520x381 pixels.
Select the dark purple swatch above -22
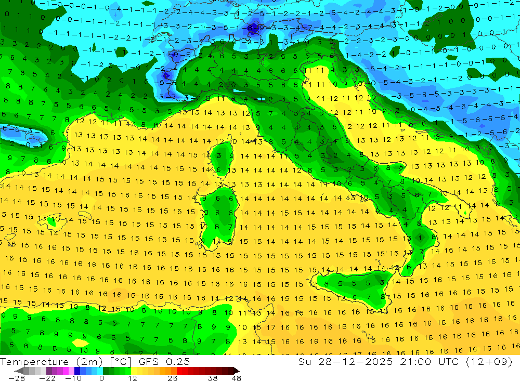click(49, 371)
